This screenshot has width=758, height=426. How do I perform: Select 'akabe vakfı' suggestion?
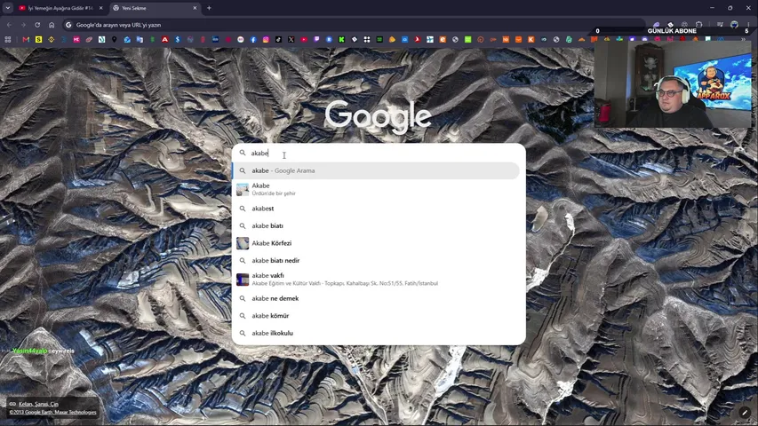coord(376,280)
